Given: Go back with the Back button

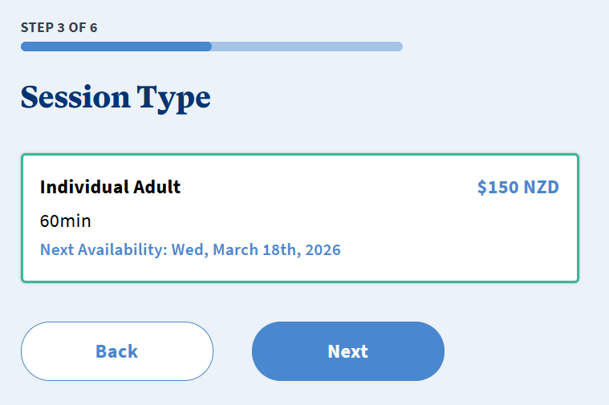Looking at the screenshot, I should pyautogui.click(x=117, y=351).
